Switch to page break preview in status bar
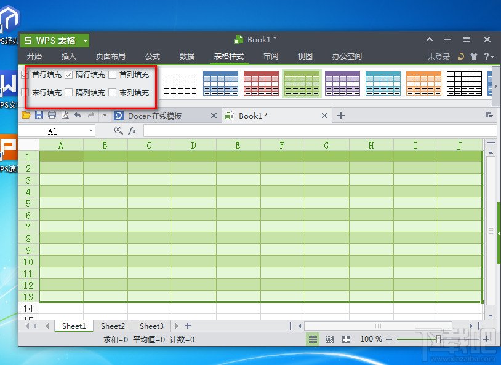The image size is (501, 365). pos(329,339)
